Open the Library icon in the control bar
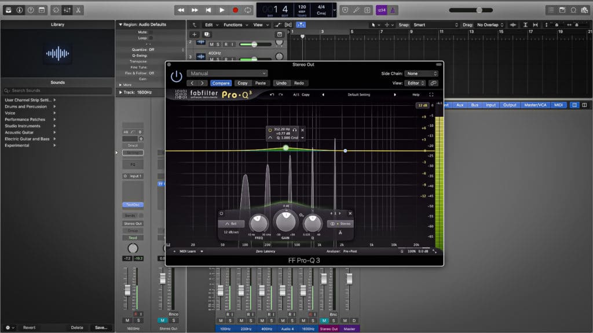 tap(8, 10)
